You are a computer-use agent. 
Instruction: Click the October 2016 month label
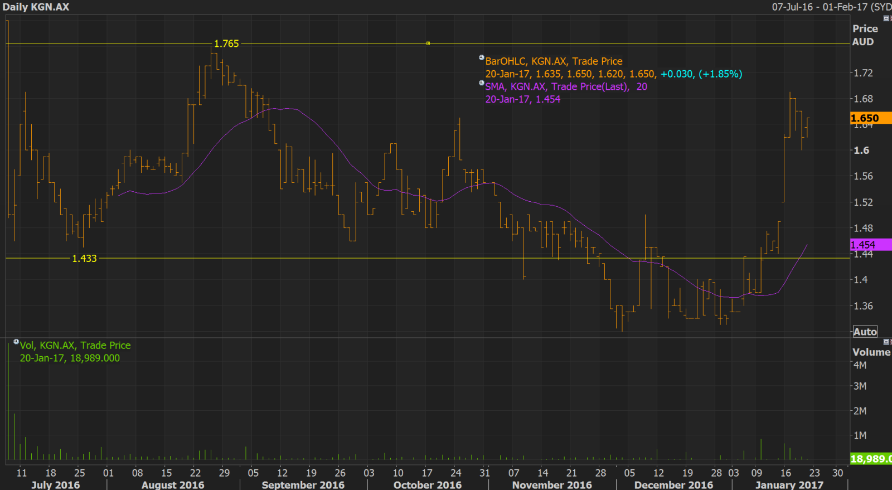point(428,484)
